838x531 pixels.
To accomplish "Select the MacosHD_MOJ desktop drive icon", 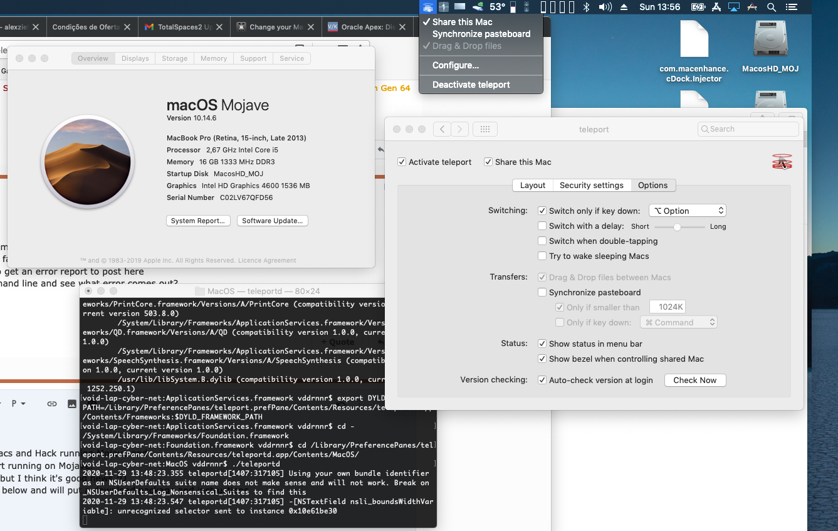I will [770, 46].
